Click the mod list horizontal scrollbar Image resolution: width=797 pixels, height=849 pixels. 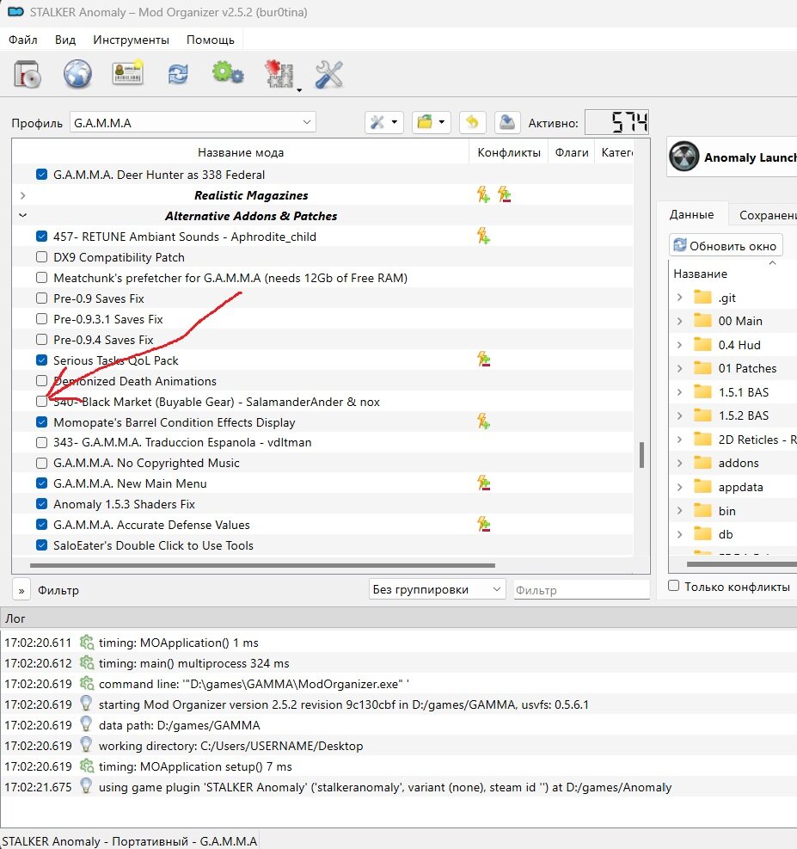(258, 565)
